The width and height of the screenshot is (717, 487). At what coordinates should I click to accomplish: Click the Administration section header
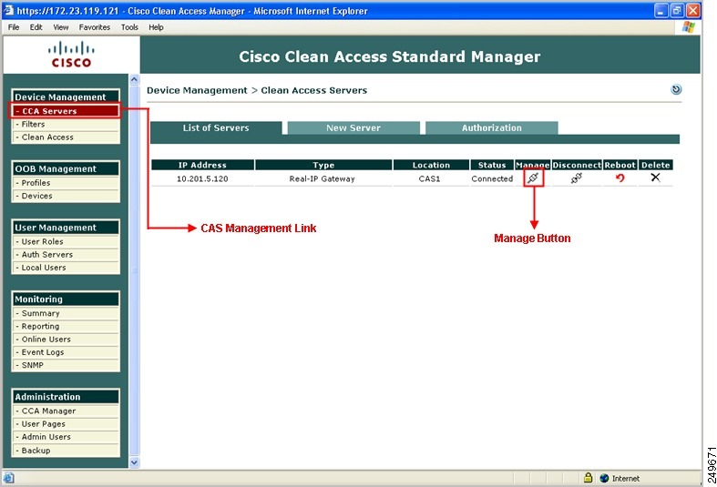pos(65,397)
